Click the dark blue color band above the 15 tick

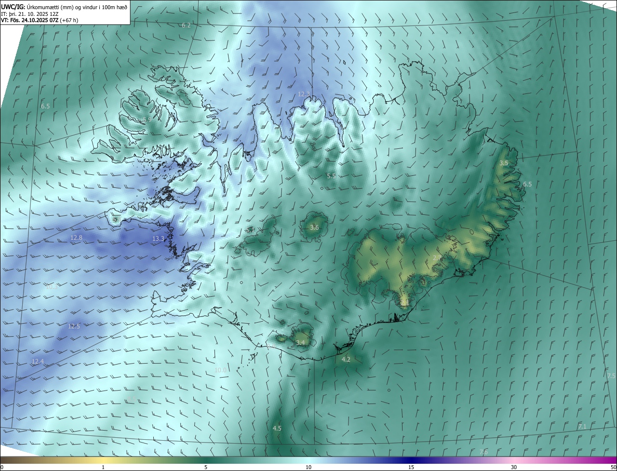(x=411, y=460)
